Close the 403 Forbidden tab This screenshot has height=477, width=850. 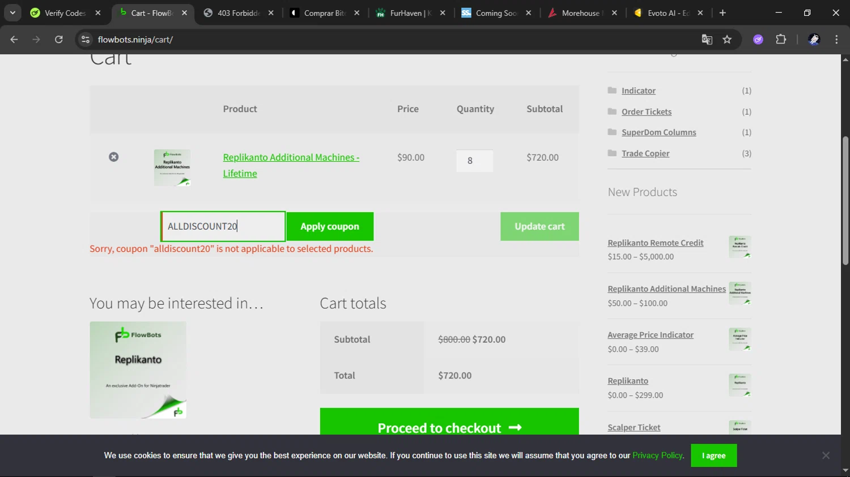click(x=271, y=13)
